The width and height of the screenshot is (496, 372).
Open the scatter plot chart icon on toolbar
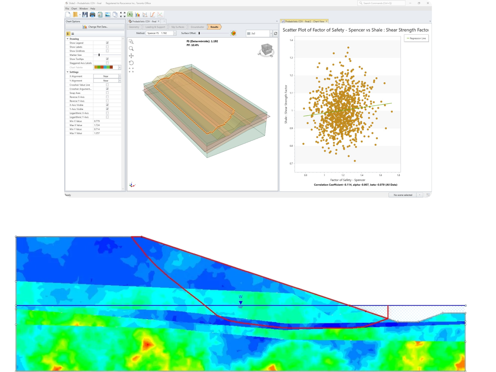click(x=144, y=14)
